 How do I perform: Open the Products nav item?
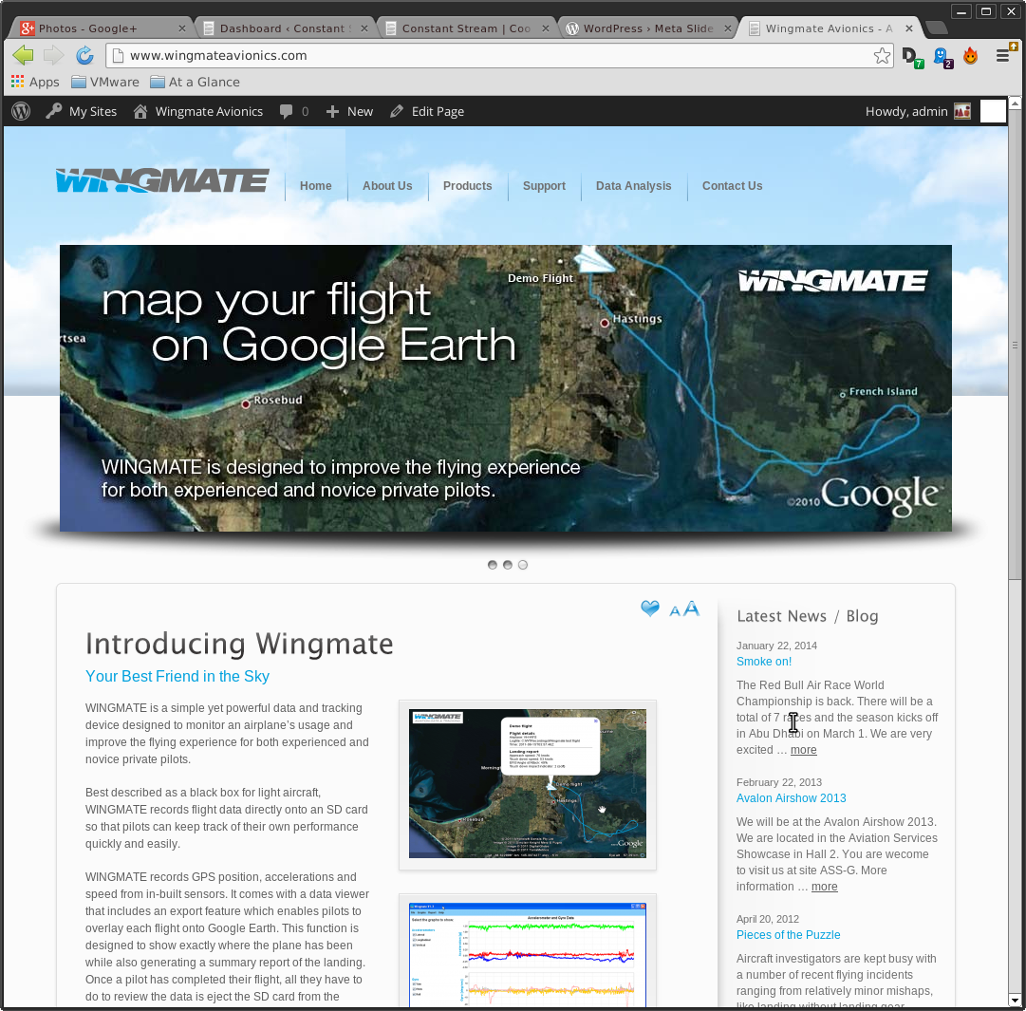tap(467, 186)
